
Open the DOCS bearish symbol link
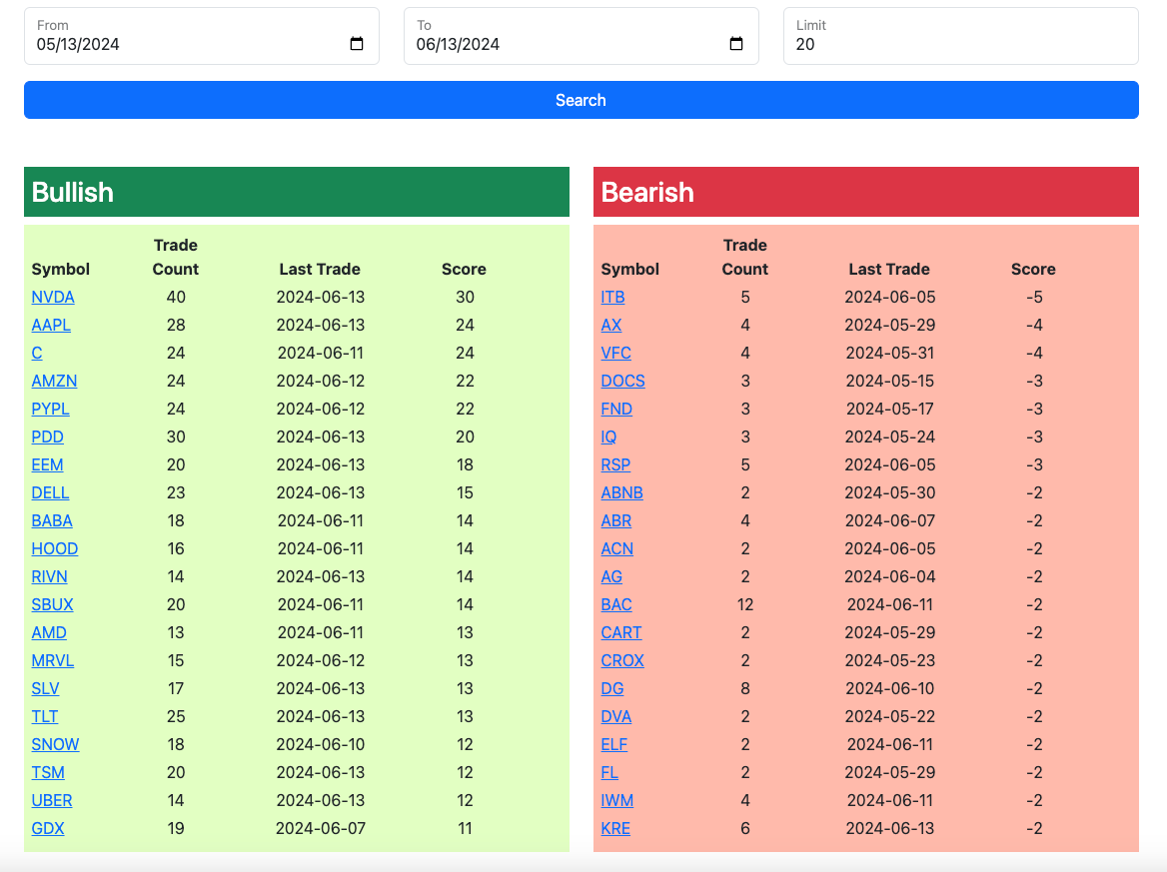pos(622,381)
